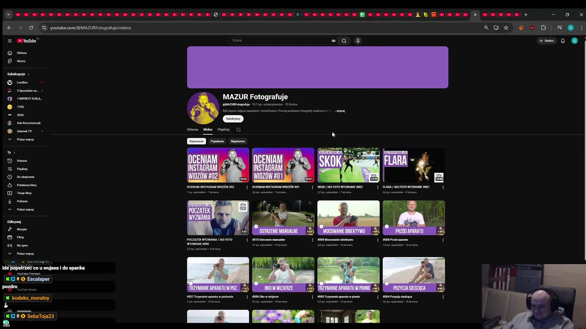Open the YouTube hamburger guide menu
This screenshot has height=329, width=586.
pos(10,41)
